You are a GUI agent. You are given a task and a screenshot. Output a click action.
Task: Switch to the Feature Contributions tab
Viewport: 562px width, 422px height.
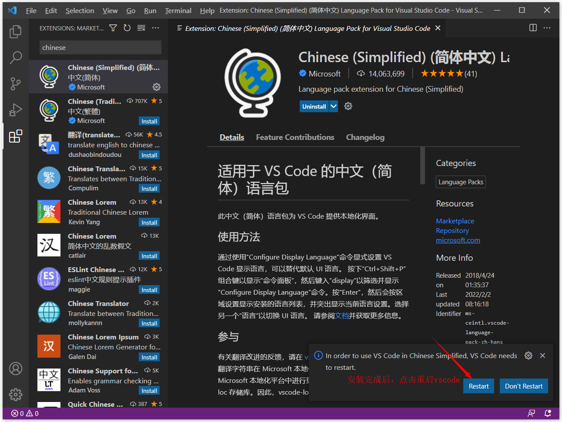(295, 137)
